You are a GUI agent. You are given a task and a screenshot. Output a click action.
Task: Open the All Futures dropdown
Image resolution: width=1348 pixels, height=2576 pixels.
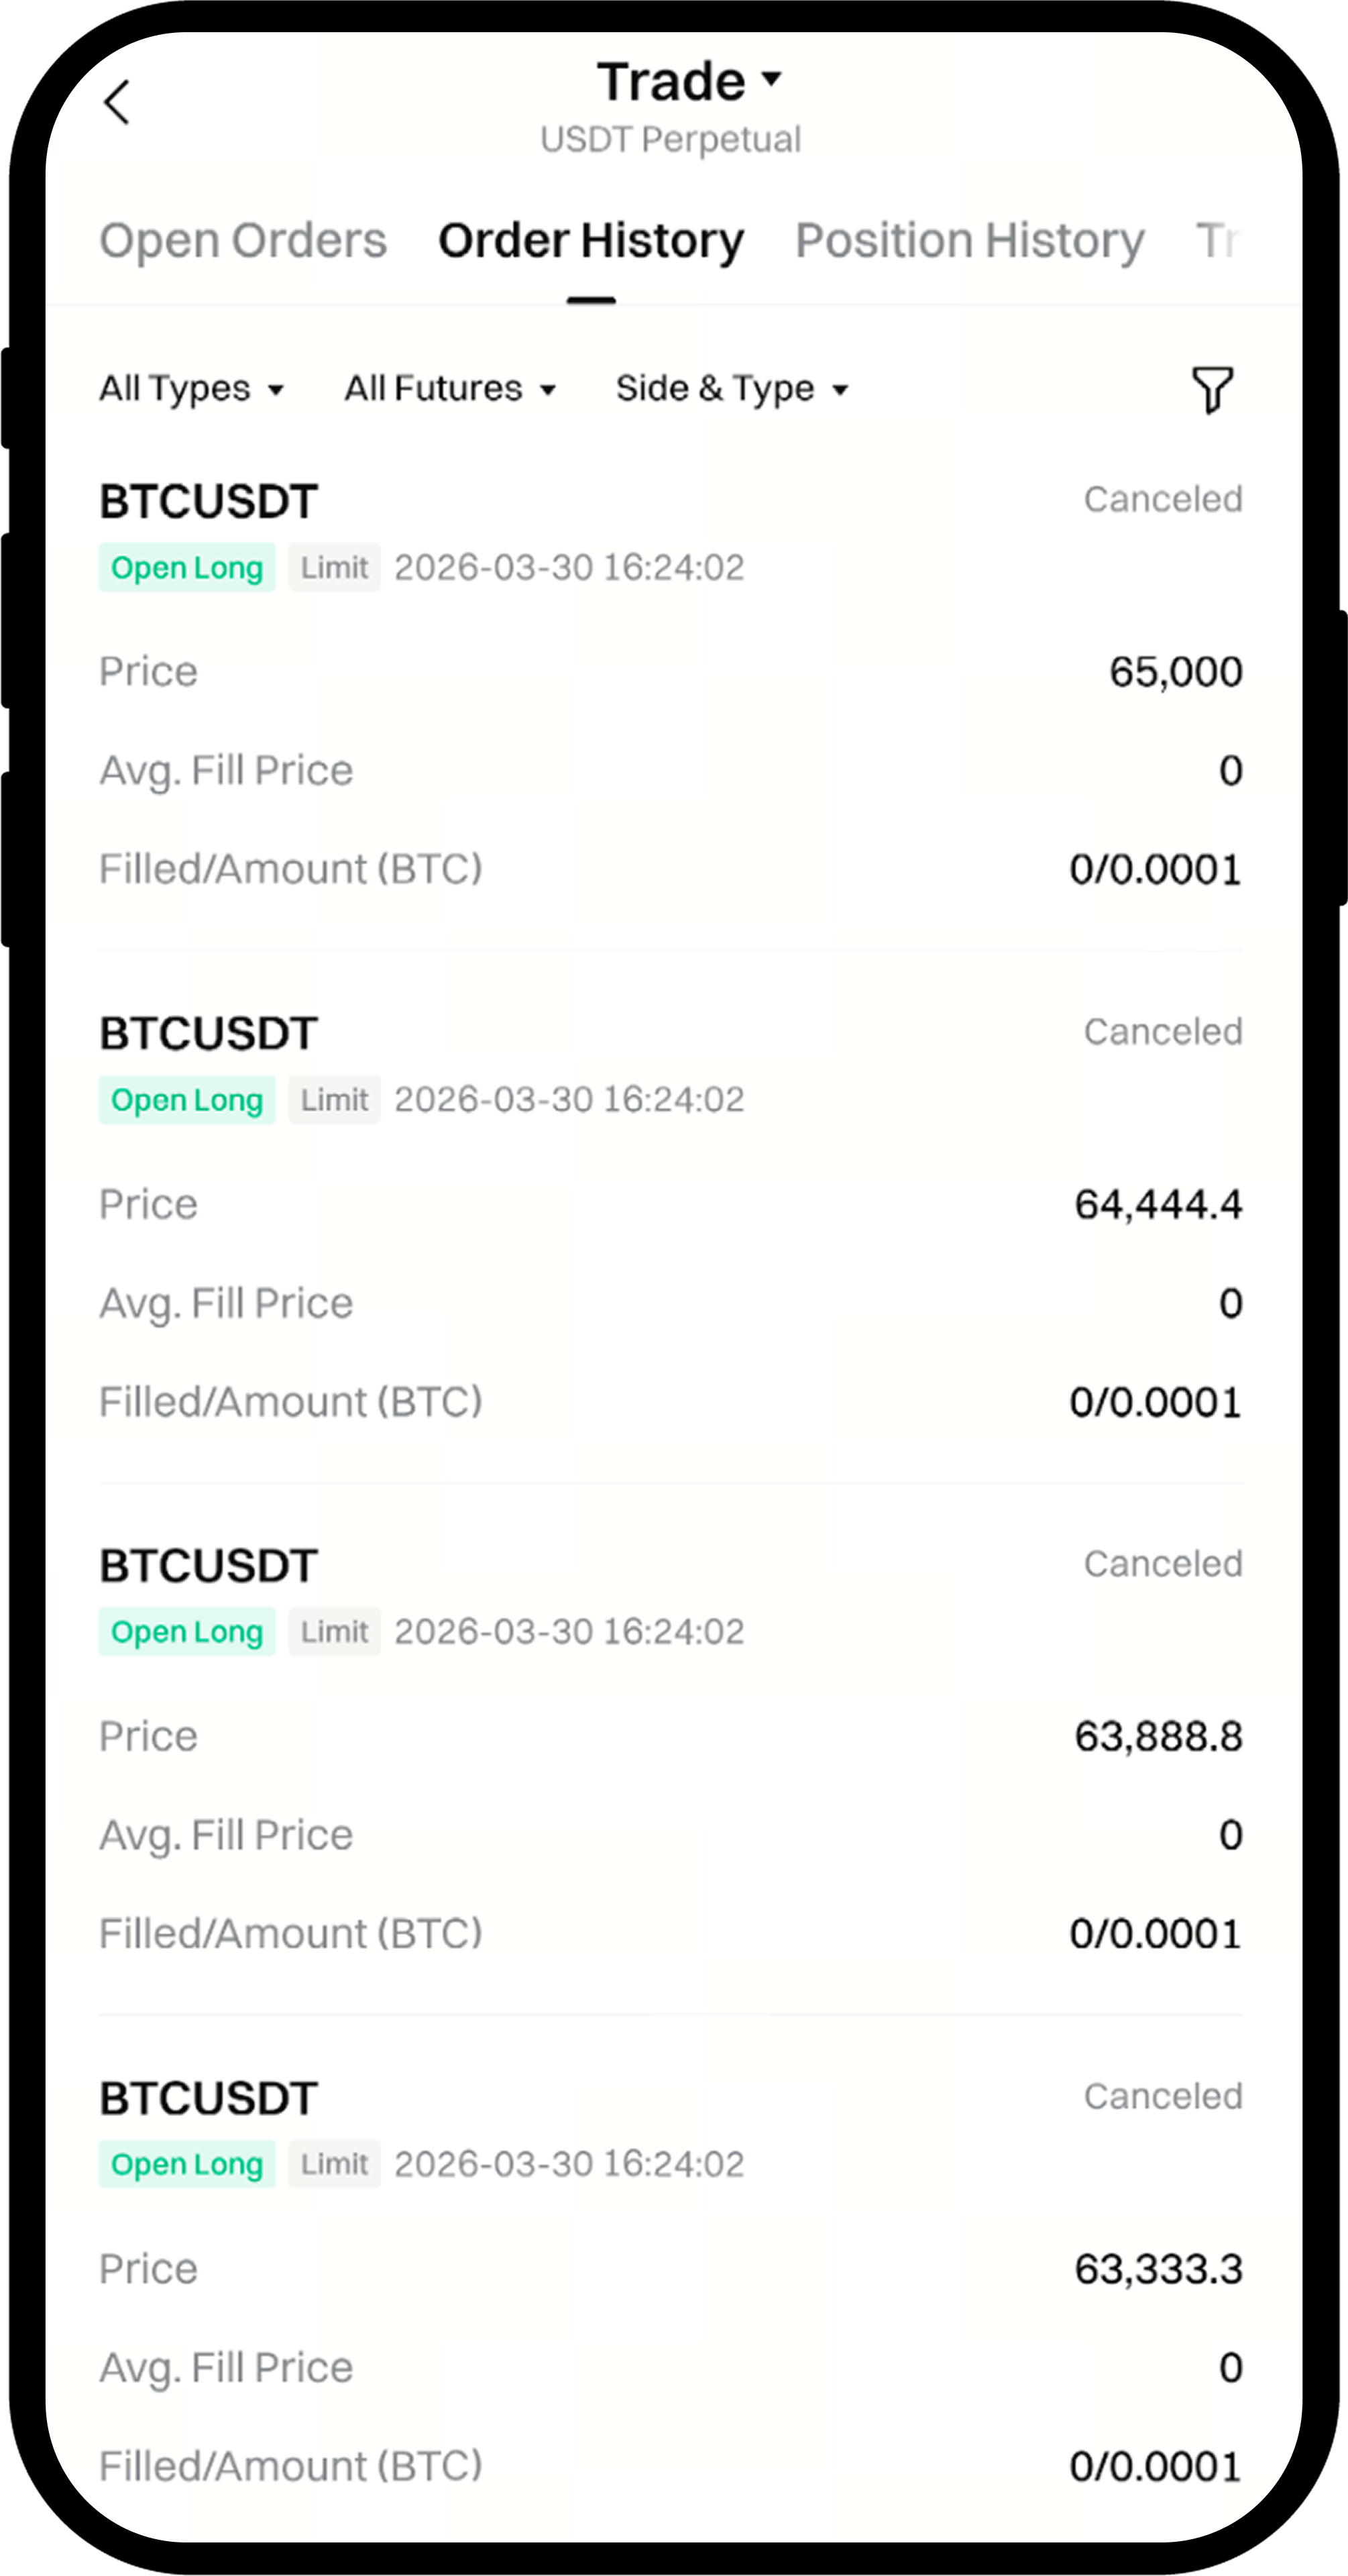coord(449,388)
